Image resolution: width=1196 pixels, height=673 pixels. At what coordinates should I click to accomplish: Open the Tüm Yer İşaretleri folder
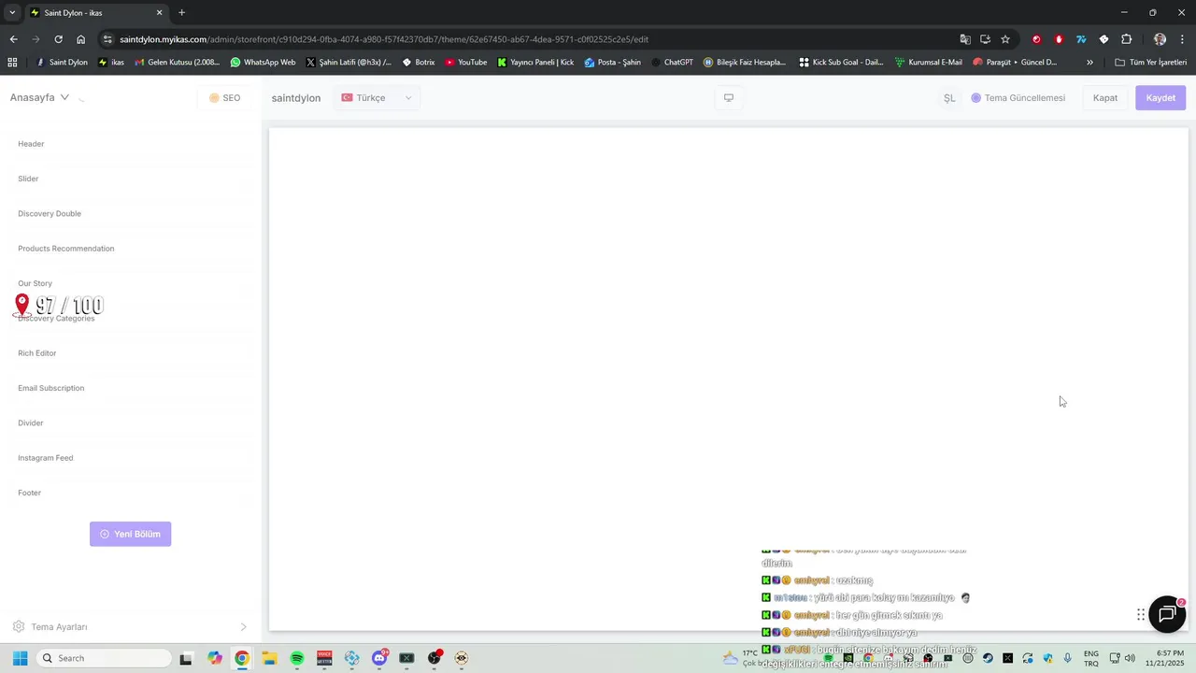[1150, 63]
